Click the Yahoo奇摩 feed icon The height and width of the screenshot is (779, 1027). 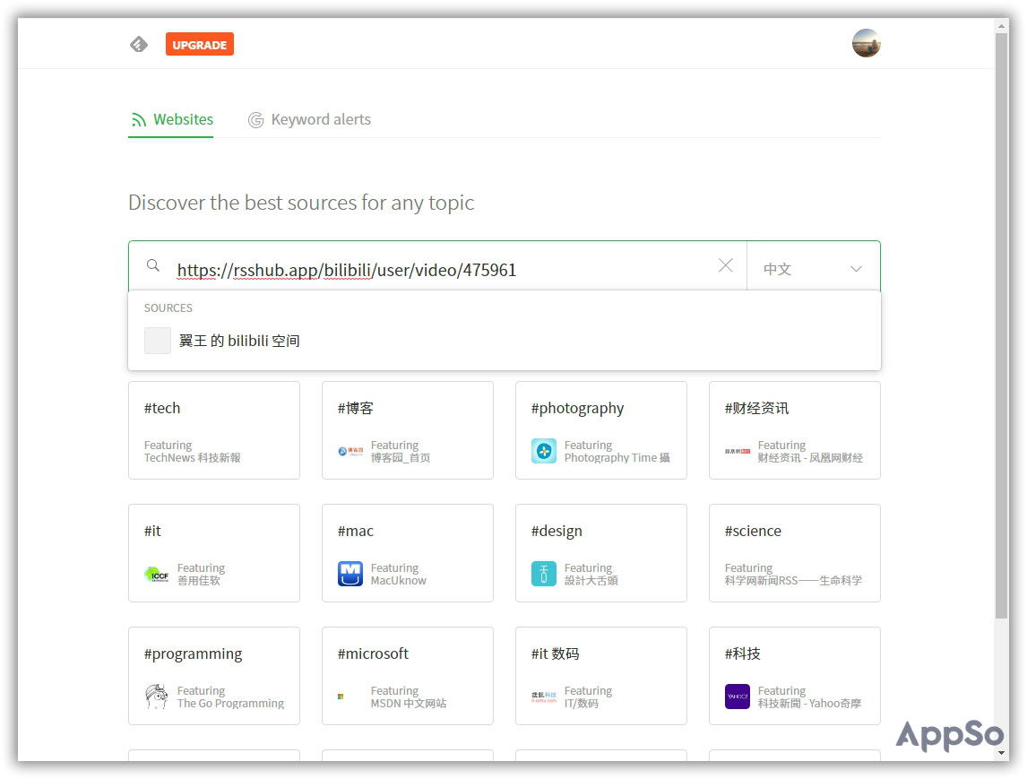(x=738, y=697)
